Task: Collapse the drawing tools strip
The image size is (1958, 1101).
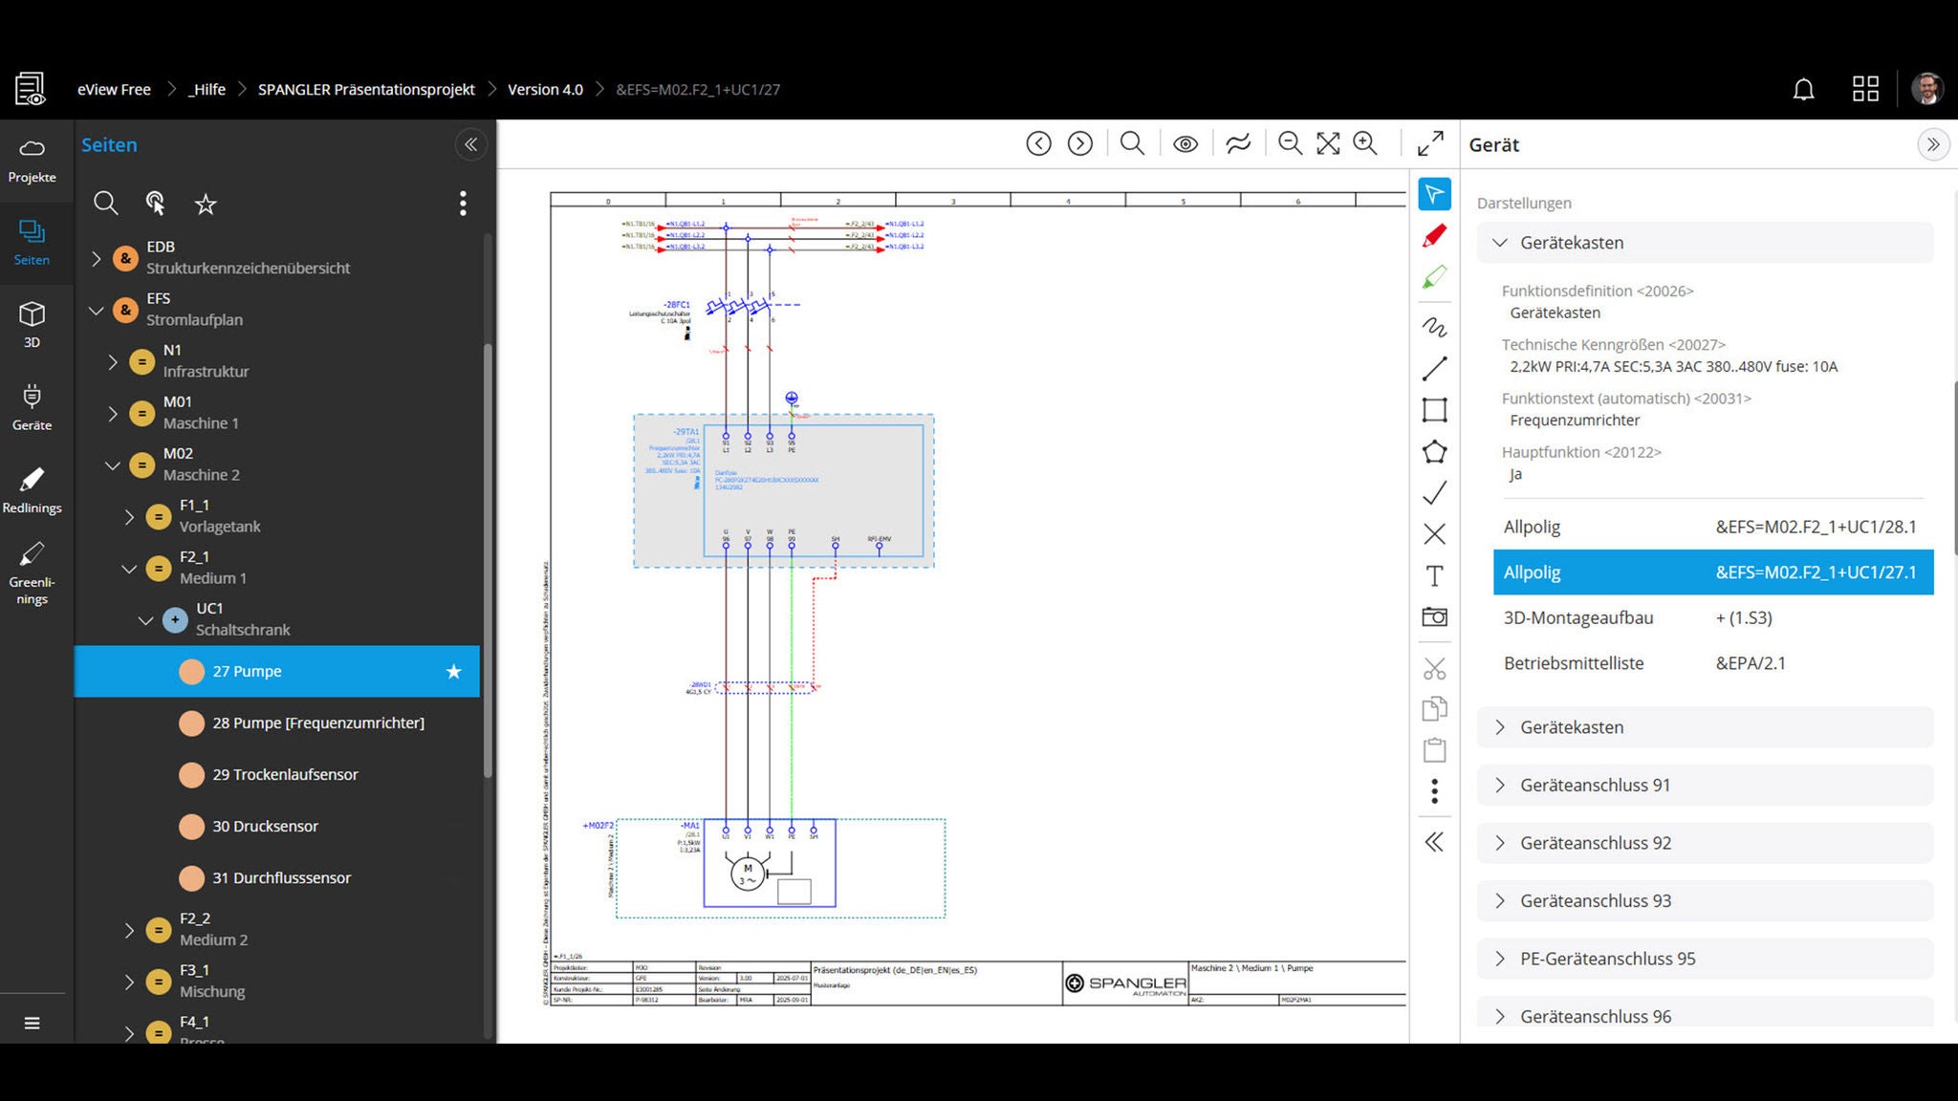Action: point(1434,842)
